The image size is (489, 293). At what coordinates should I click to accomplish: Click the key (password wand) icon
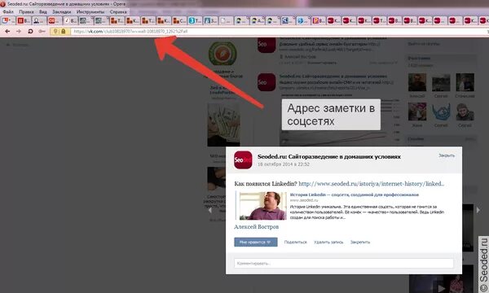[42, 31]
